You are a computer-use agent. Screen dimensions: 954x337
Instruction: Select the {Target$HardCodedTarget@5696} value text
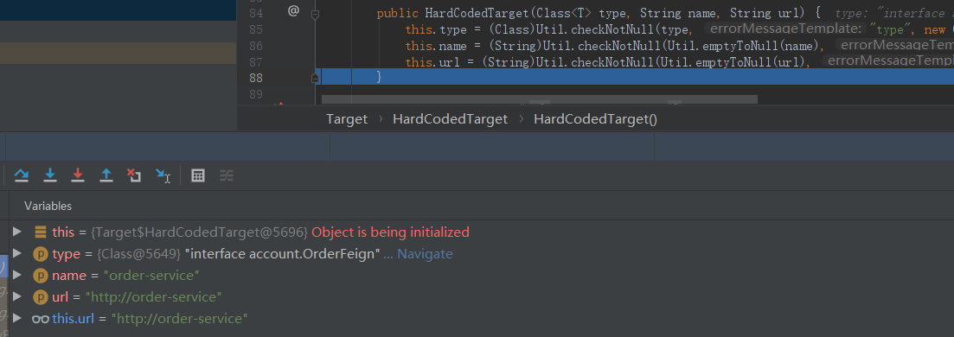click(200, 232)
